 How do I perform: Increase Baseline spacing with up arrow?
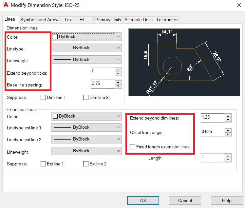point(118,82)
